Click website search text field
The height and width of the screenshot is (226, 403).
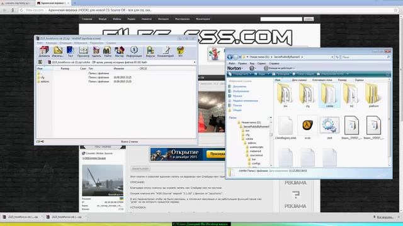(x=281, y=19)
